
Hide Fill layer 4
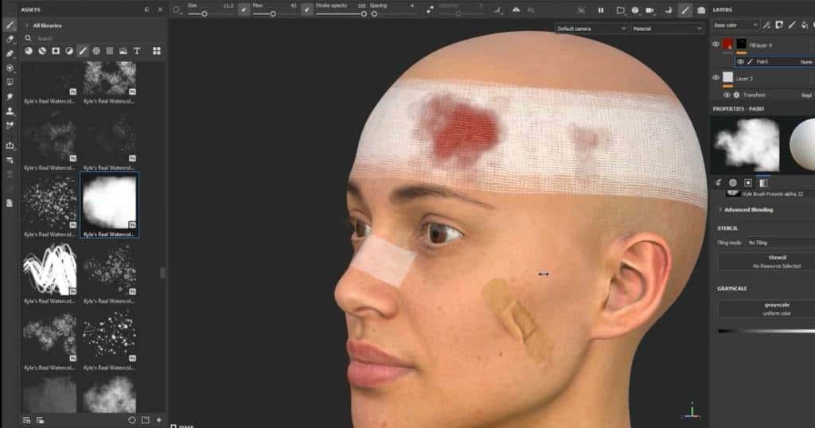pyautogui.click(x=716, y=45)
